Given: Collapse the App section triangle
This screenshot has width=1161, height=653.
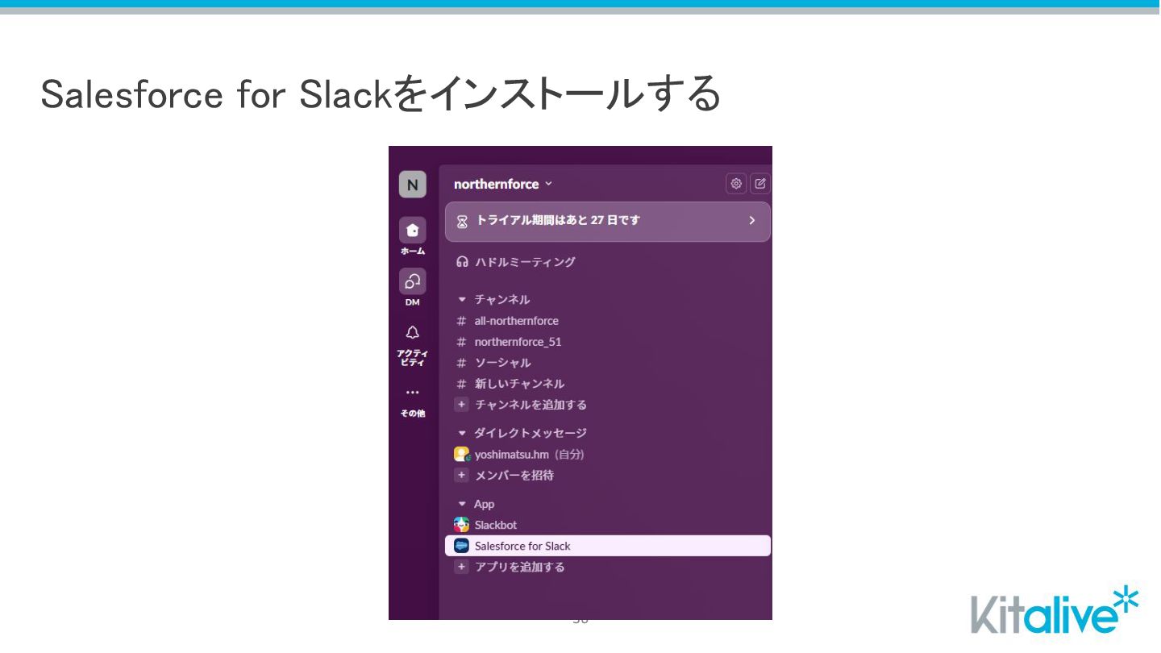Looking at the screenshot, I should 462,504.
